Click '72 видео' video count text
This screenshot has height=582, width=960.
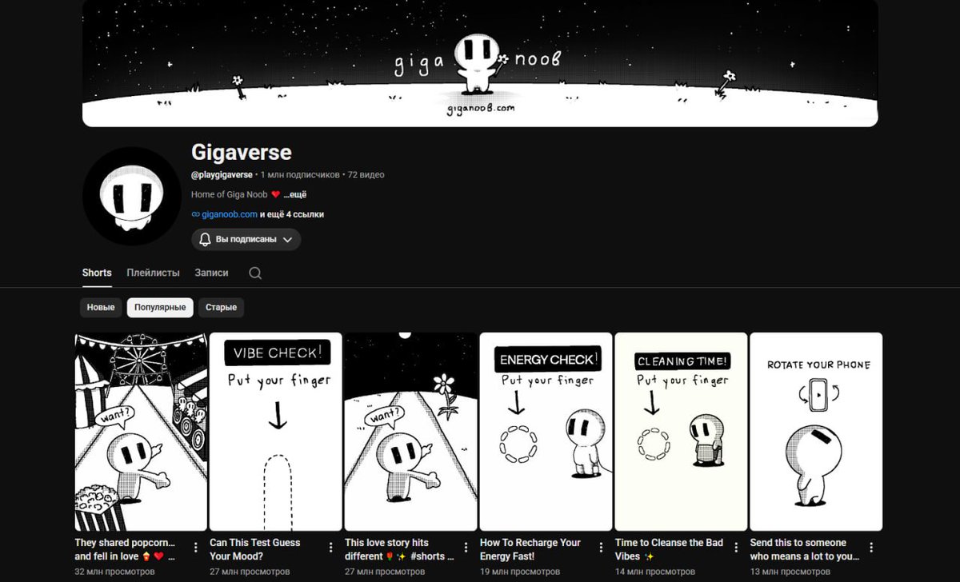click(366, 174)
